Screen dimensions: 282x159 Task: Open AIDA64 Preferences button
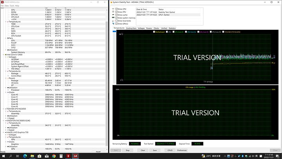pyautogui.click(x=182, y=150)
